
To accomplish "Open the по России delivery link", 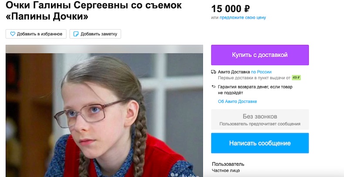I will 261,72.
